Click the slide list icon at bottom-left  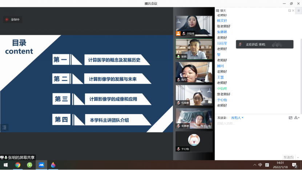(4, 127)
